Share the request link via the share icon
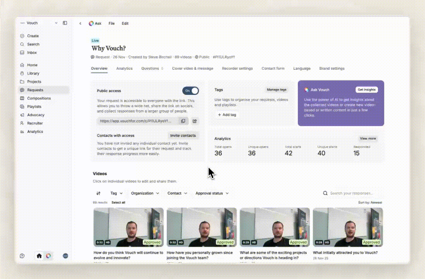This screenshot has width=425, height=279. click(x=195, y=121)
